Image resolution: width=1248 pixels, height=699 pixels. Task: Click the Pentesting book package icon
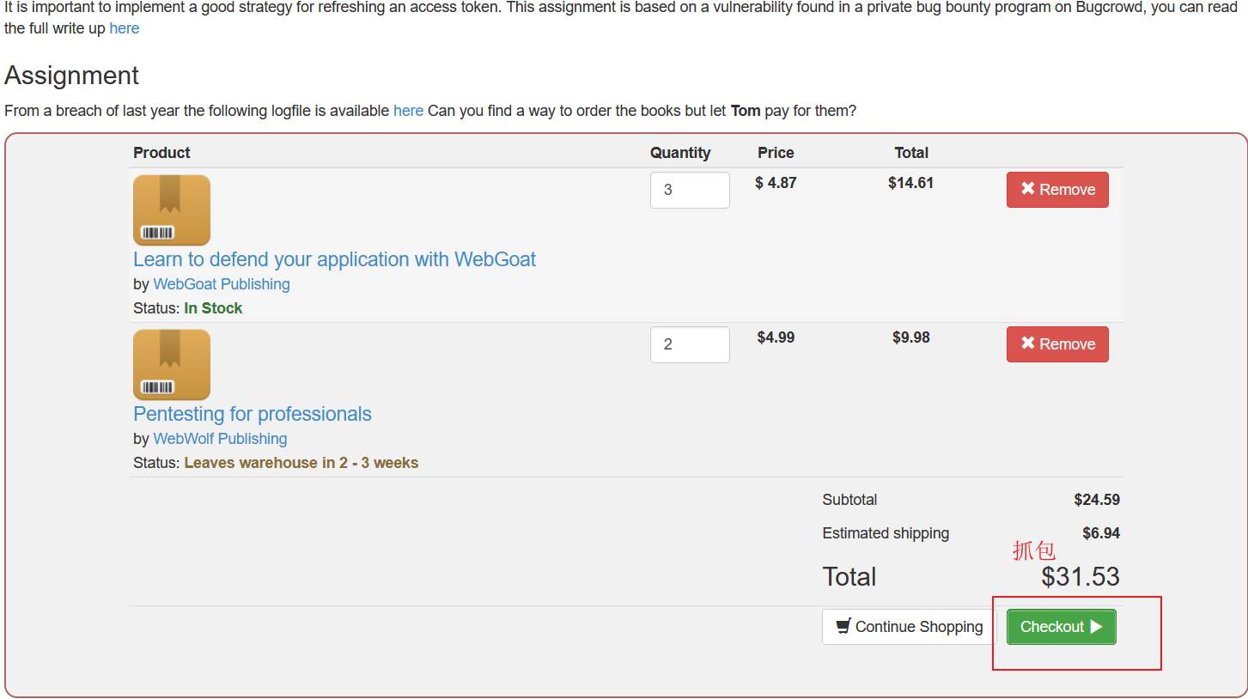tap(172, 365)
